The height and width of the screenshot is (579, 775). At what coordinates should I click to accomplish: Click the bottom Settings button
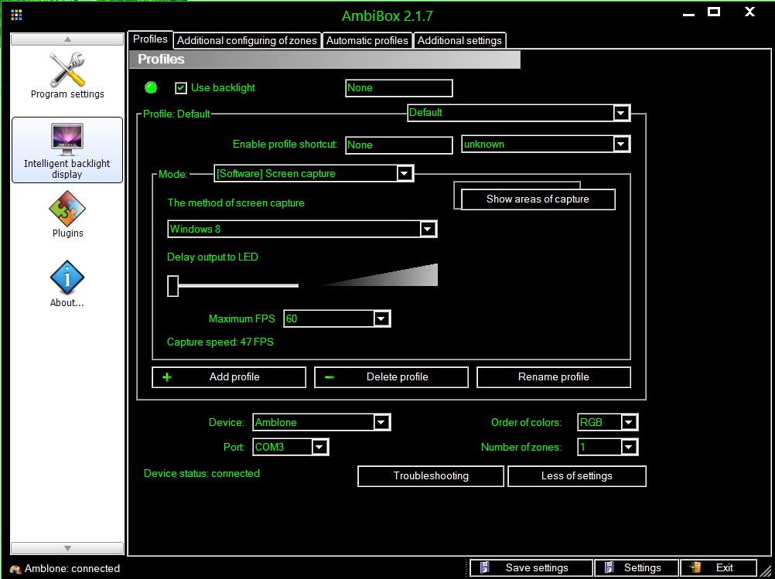pyautogui.click(x=636, y=568)
